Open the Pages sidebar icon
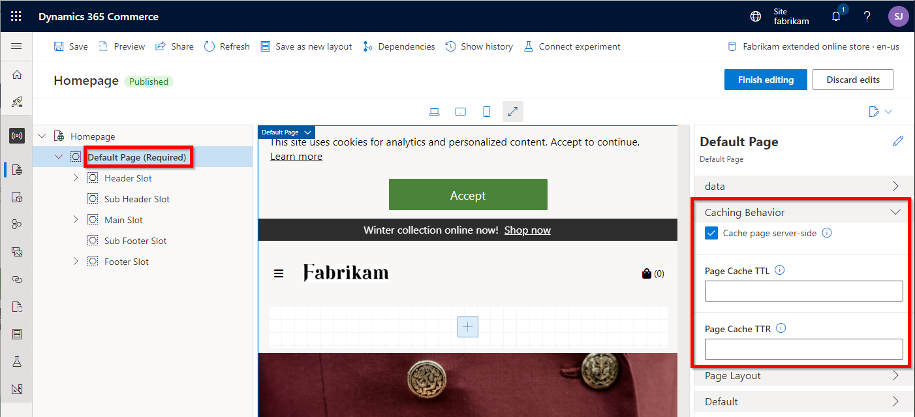The image size is (915, 417). click(x=17, y=170)
